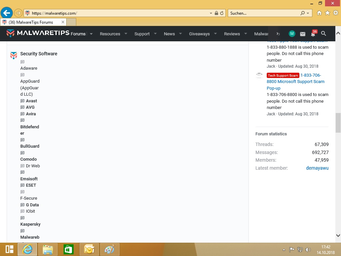This screenshot has width=341, height=256.
Task: Select the MalwareTips Forums browser tab
Action: (x=33, y=22)
